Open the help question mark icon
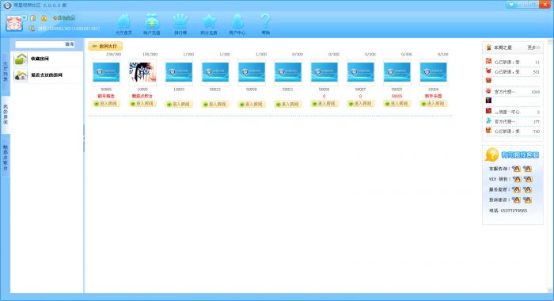This screenshot has height=301, width=554. click(265, 24)
